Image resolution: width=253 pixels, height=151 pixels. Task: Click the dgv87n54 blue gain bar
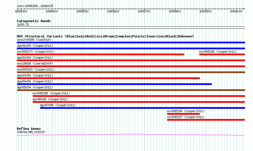click(x=142, y=108)
